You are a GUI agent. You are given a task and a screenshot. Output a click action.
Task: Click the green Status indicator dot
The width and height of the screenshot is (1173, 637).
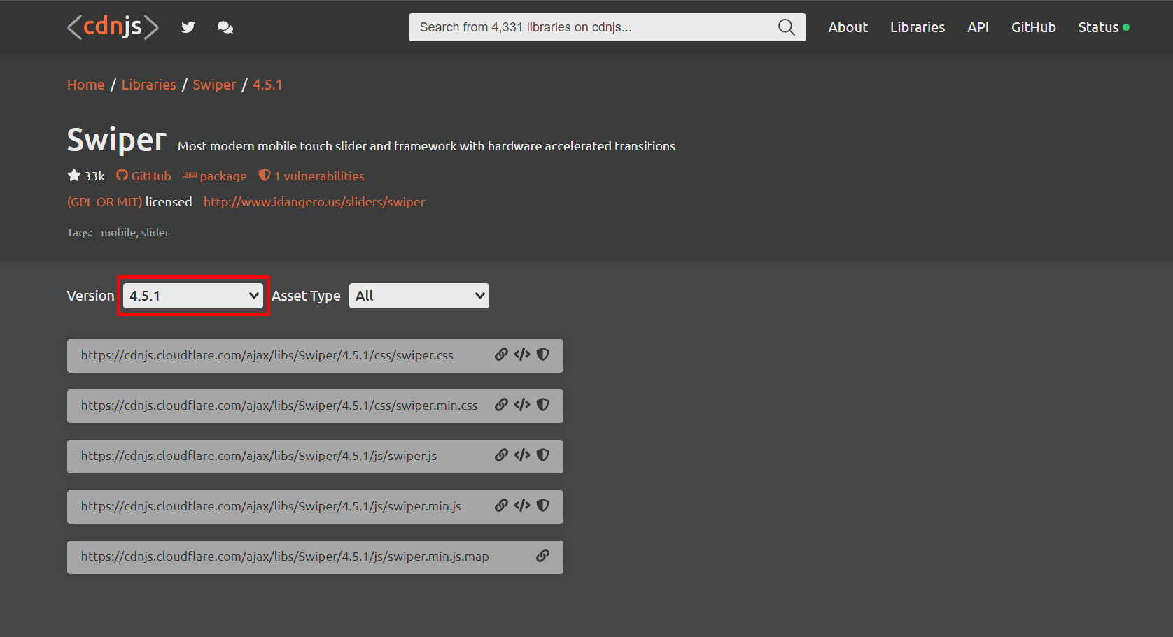(x=1126, y=27)
